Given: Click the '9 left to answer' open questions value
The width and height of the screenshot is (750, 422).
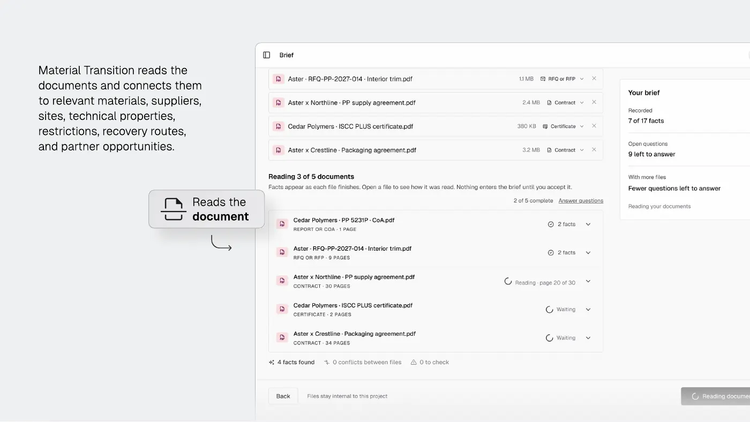Looking at the screenshot, I should pyautogui.click(x=652, y=154).
